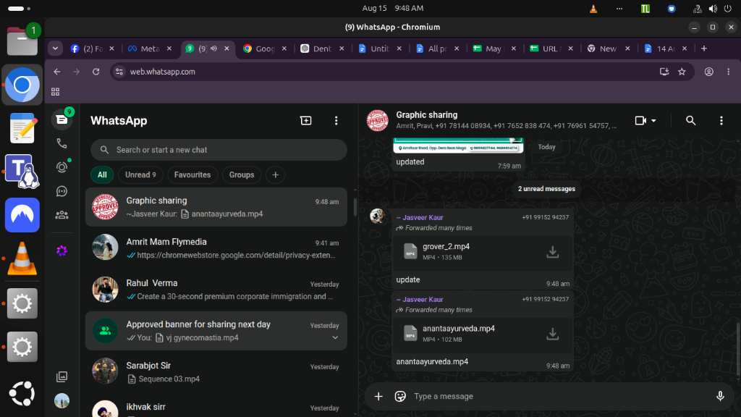
Task: Open the Status updates icon
Action: pos(62,167)
